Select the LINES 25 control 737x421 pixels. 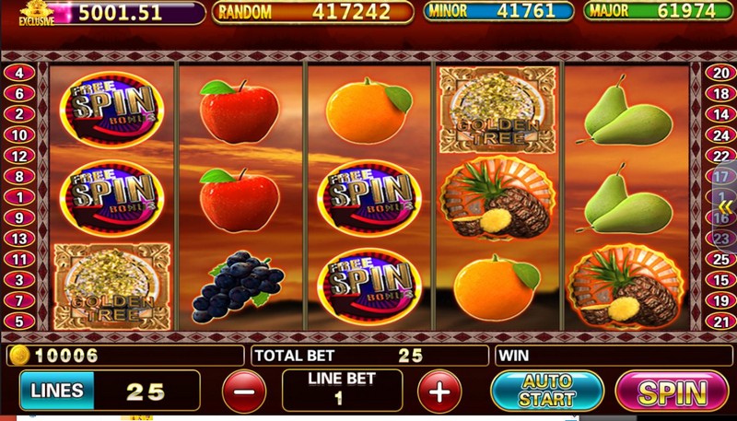click(x=110, y=391)
